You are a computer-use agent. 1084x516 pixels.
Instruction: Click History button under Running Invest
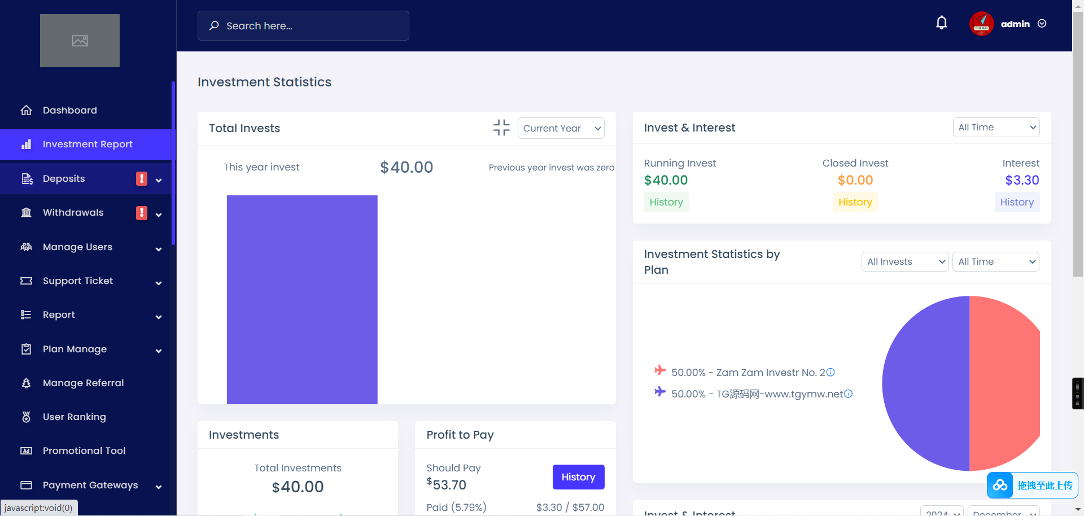coord(666,202)
